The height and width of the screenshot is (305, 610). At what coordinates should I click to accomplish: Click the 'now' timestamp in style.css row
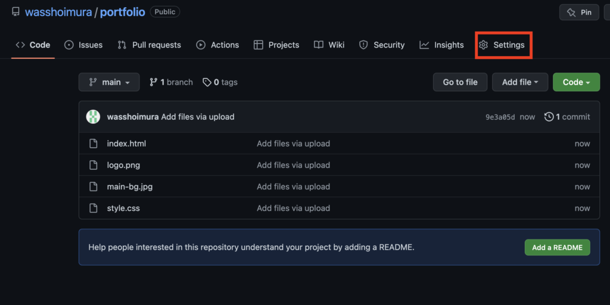point(583,208)
